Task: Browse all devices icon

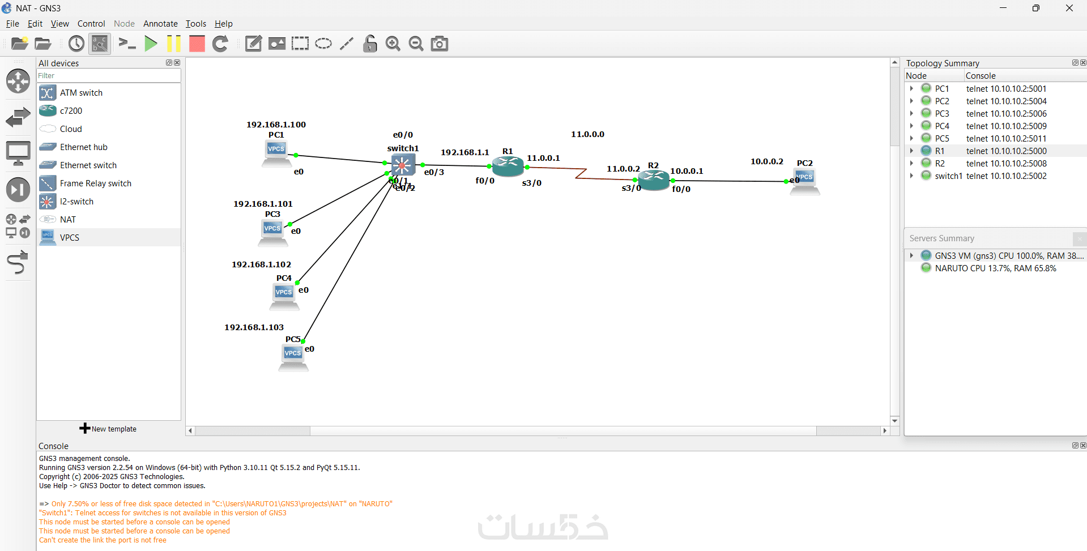Action: 18,226
